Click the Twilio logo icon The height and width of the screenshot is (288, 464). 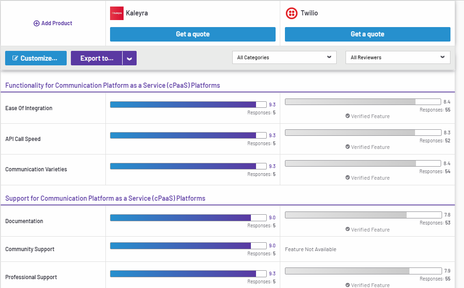[x=291, y=14]
